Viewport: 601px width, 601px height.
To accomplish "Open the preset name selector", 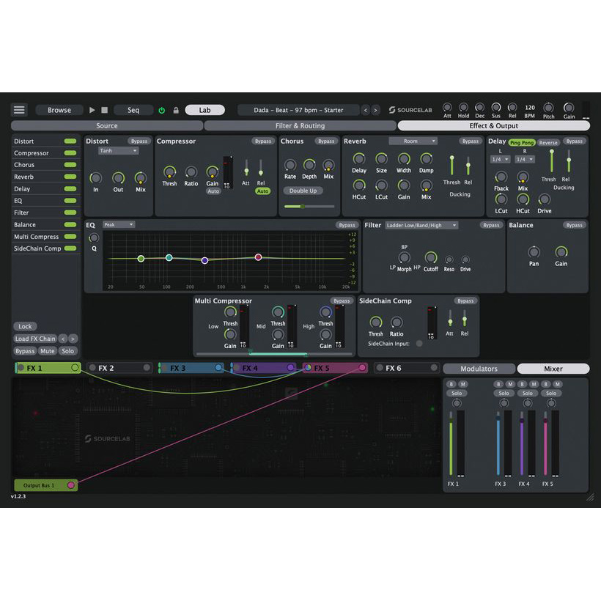I will pyautogui.click(x=298, y=111).
